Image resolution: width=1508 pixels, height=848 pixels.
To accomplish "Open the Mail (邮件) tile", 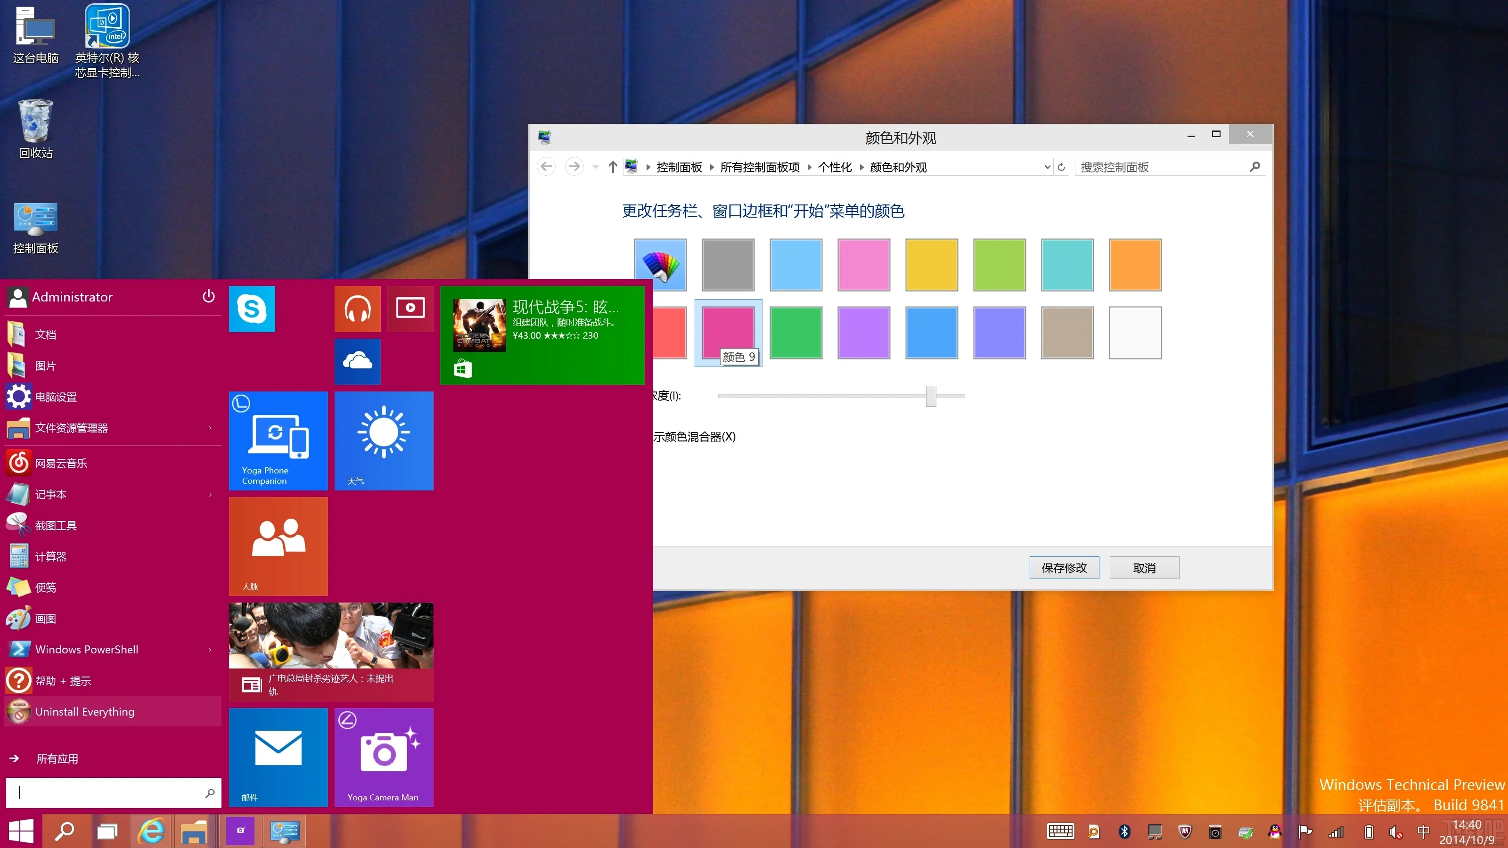I will 278,757.
